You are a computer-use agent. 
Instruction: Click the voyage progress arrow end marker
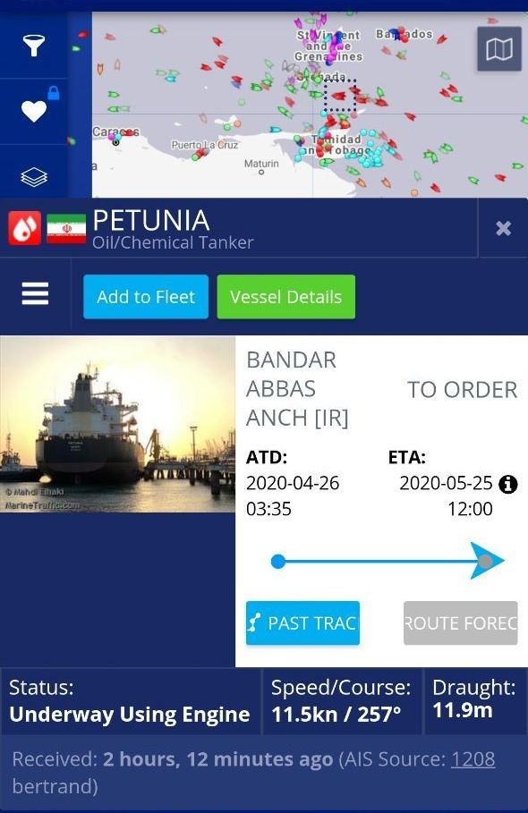[x=486, y=561]
